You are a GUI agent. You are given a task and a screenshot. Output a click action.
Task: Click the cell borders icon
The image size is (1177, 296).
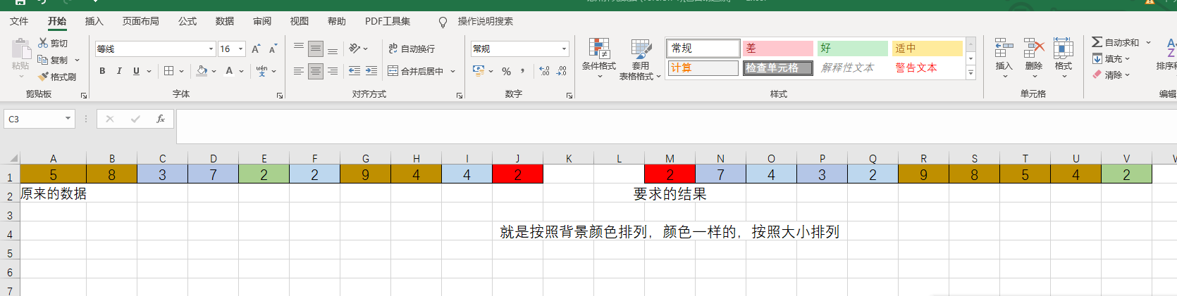tap(168, 71)
